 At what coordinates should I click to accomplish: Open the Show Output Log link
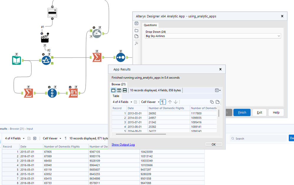[123, 144]
